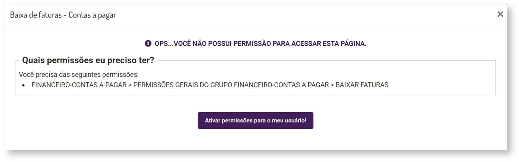Click 'Você precisa das seguintes permissões:' text
519x162 pixels.
click(79, 75)
